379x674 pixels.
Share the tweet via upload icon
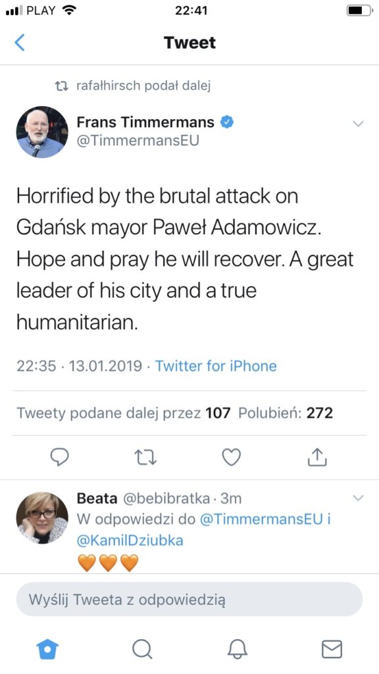coord(318,457)
